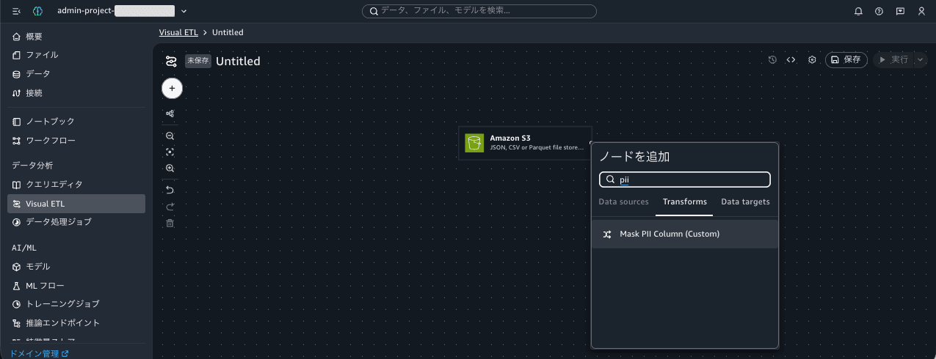Screen dimensions: 936x359
Task: Click the round plus add-node button
Action: [x=172, y=88]
